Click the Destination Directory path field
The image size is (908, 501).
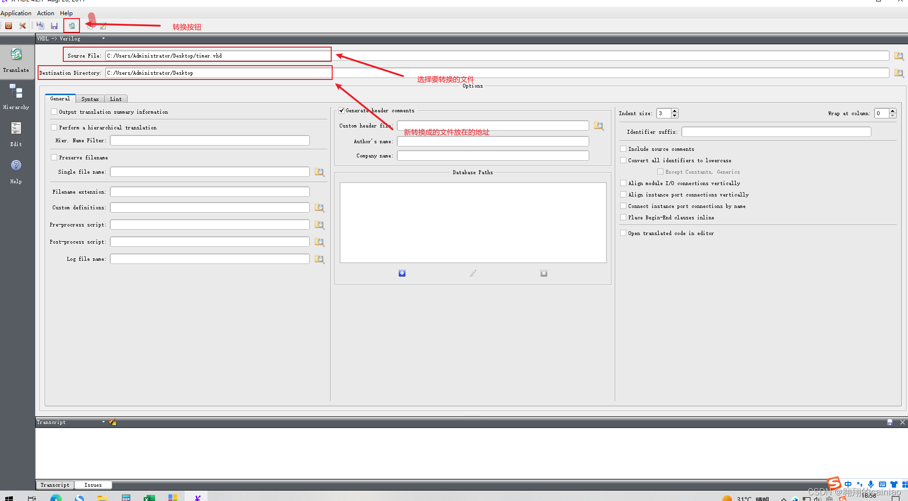coord(497,73)
